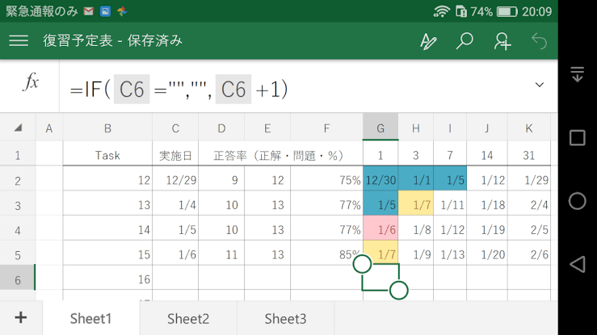
Task: Select column F header
Action: (326, 128)
